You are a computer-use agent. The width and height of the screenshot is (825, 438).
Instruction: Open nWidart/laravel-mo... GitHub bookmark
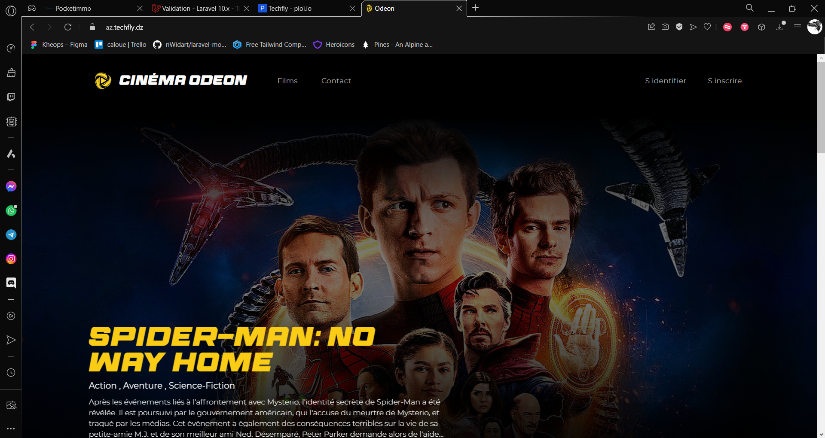(x=189, y=45)
